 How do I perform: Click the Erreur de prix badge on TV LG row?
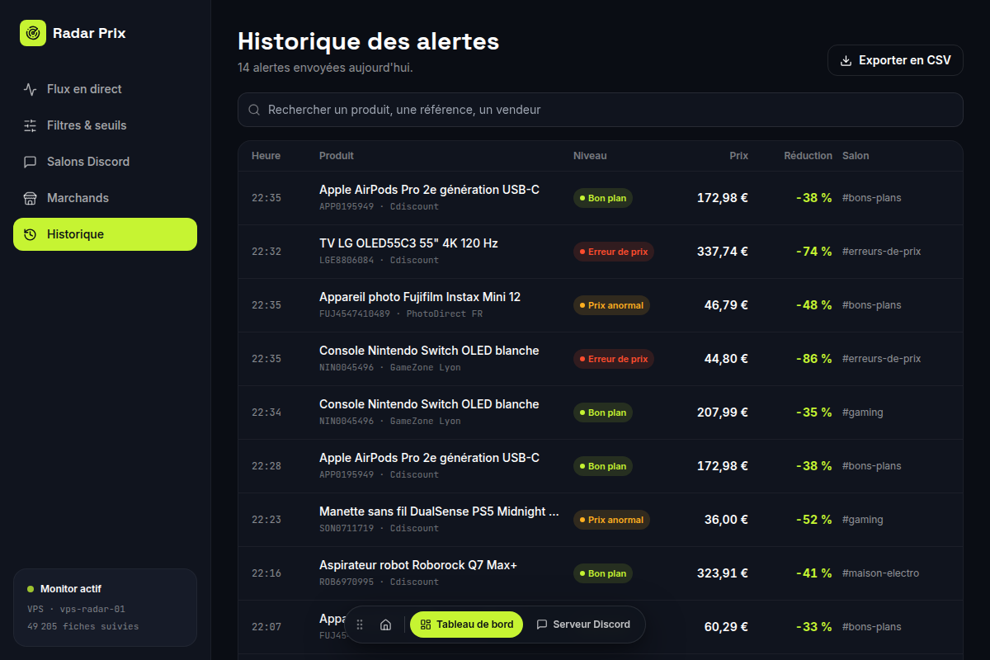click(x=614, y=252)
